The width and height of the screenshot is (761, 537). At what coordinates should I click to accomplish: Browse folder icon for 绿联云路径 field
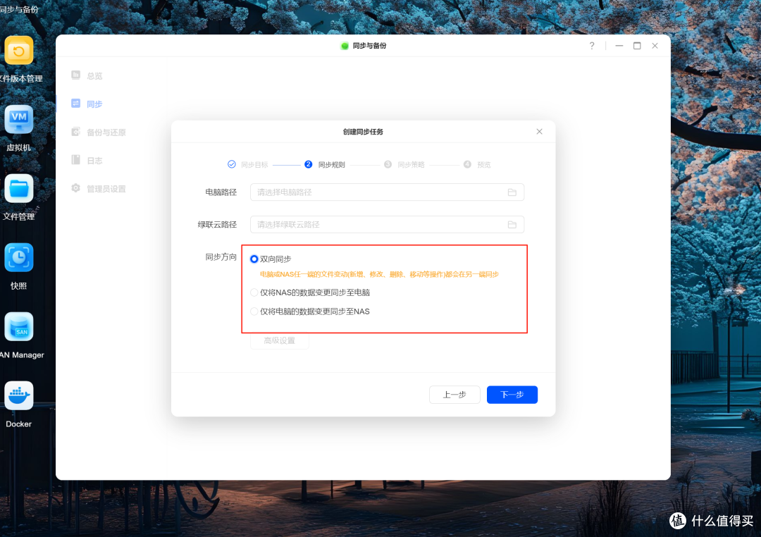512,224
